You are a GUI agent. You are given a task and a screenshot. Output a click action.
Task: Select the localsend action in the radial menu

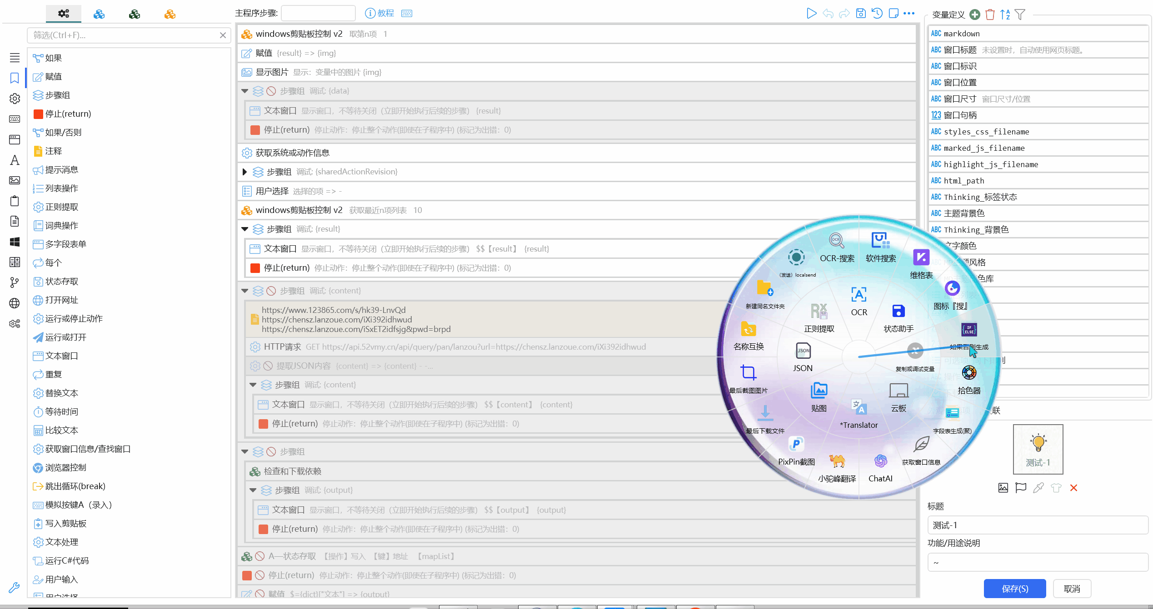797,263
